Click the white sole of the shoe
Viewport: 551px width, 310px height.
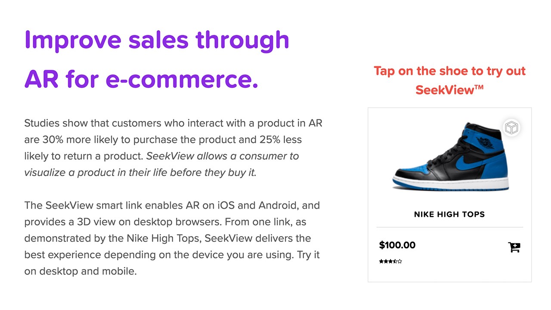point(452,184)
